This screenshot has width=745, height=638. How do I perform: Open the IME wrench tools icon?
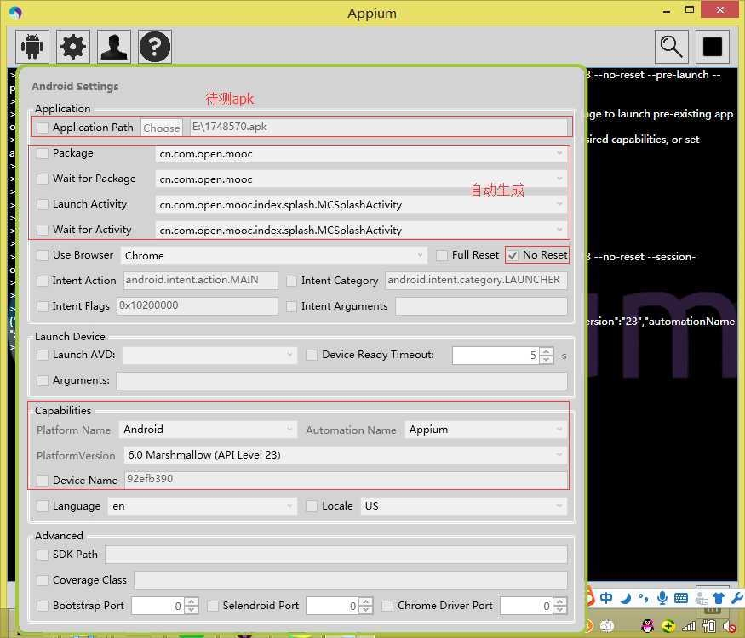click(x=737, y=598)
